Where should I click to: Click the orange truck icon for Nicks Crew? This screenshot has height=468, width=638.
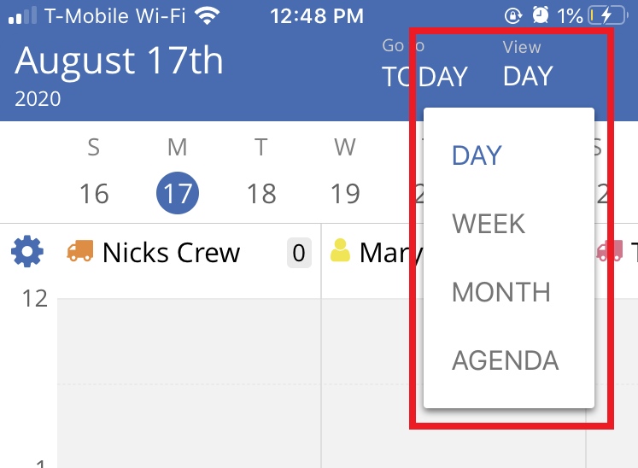(x=80, y=251)
